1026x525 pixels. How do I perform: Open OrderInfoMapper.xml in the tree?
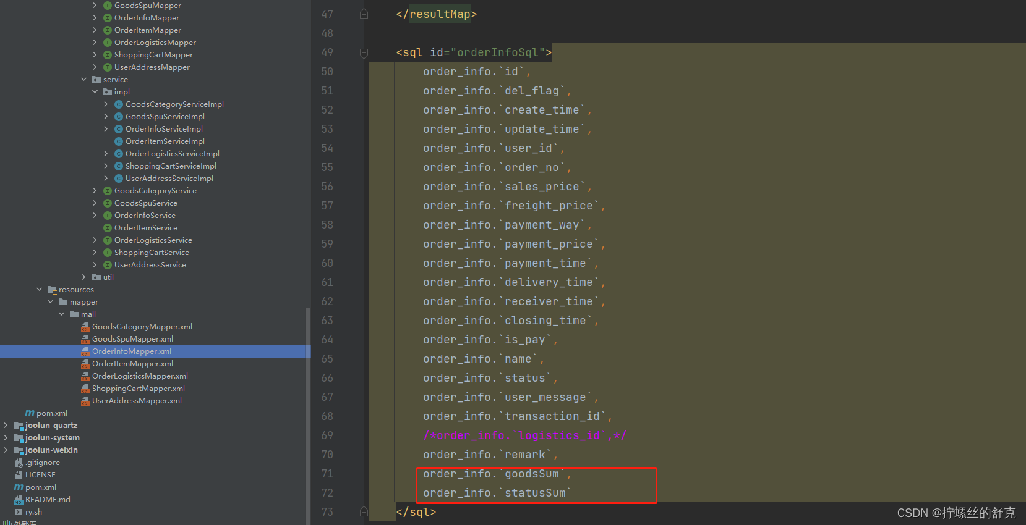(x=132, y=351)
